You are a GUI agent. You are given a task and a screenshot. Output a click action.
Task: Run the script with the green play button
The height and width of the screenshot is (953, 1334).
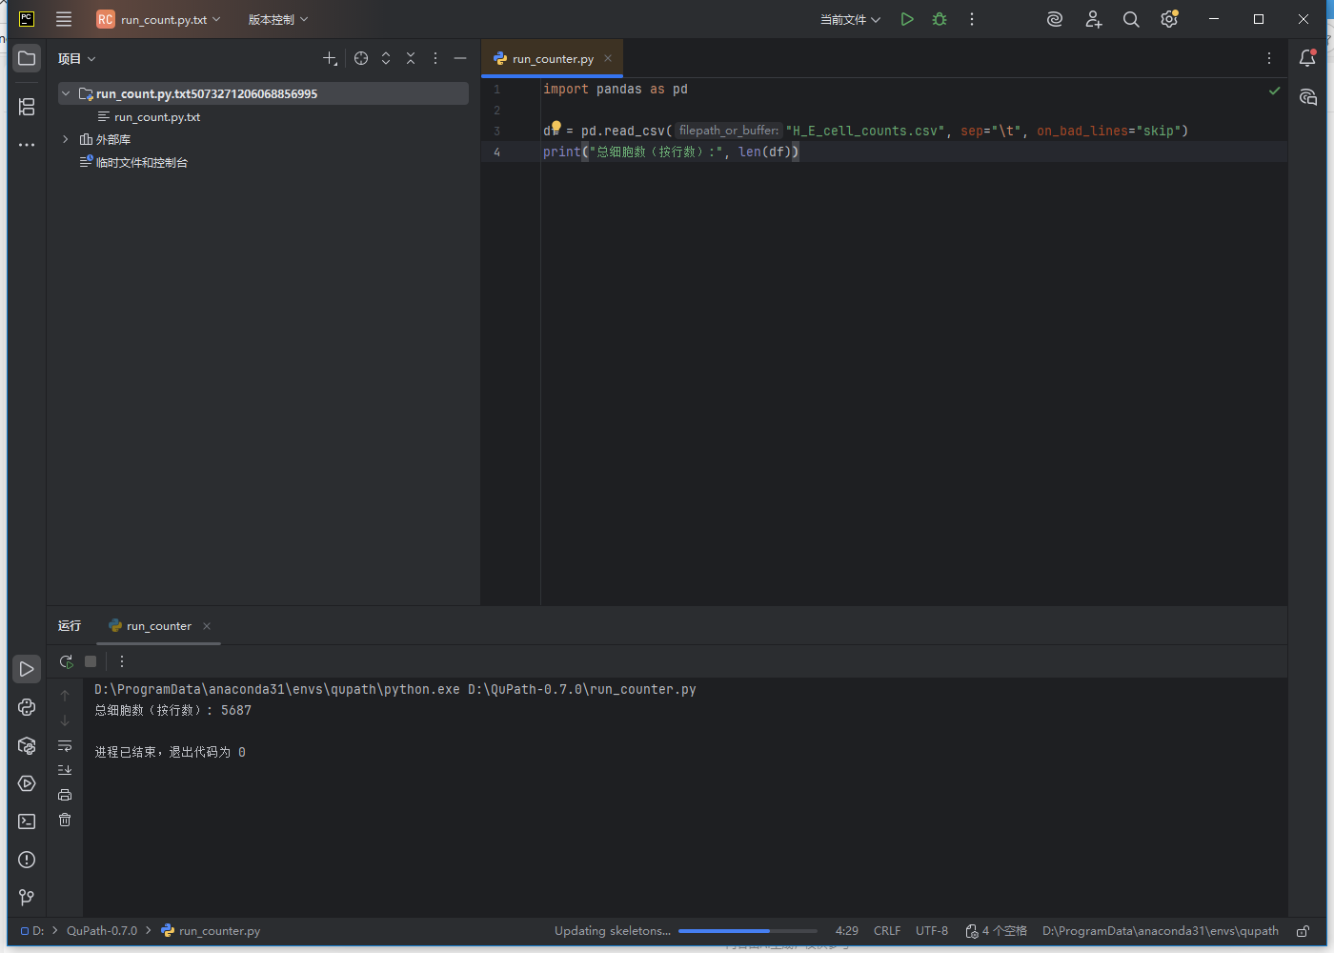[906, 18]
